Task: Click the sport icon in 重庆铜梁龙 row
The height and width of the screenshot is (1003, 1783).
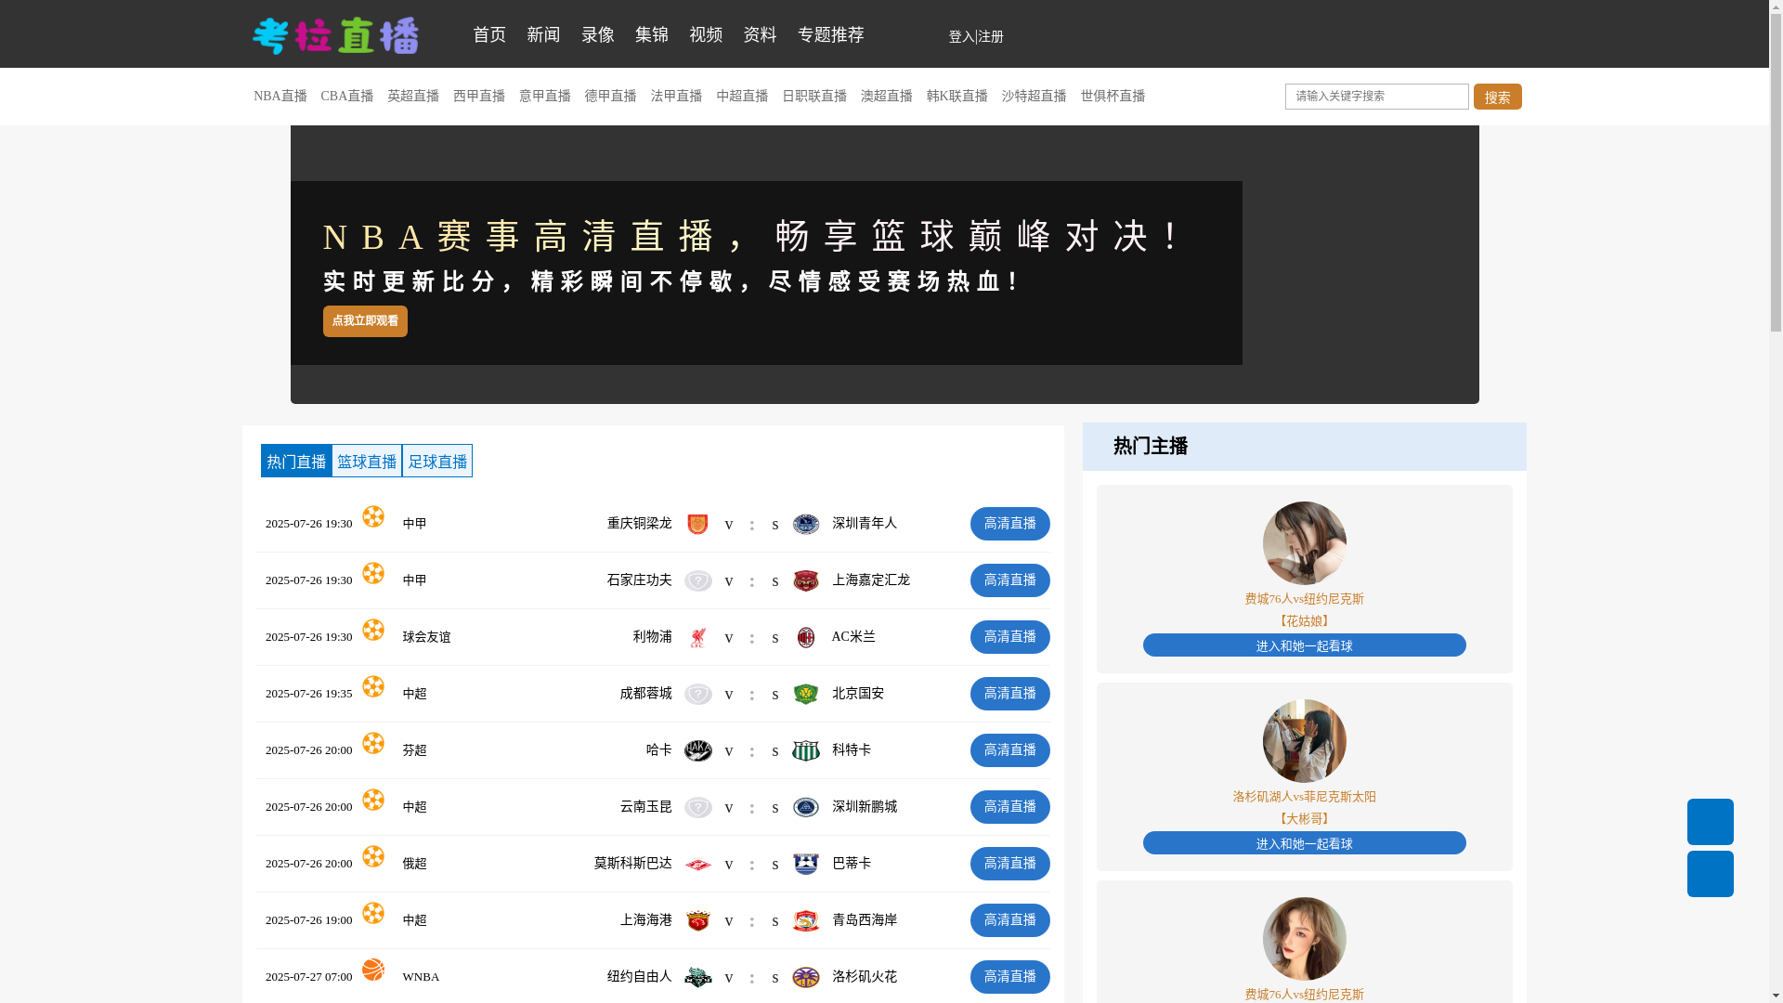Action: tap(373, 516)
